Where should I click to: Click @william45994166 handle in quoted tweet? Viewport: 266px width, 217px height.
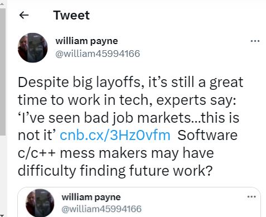click(101, 209)
